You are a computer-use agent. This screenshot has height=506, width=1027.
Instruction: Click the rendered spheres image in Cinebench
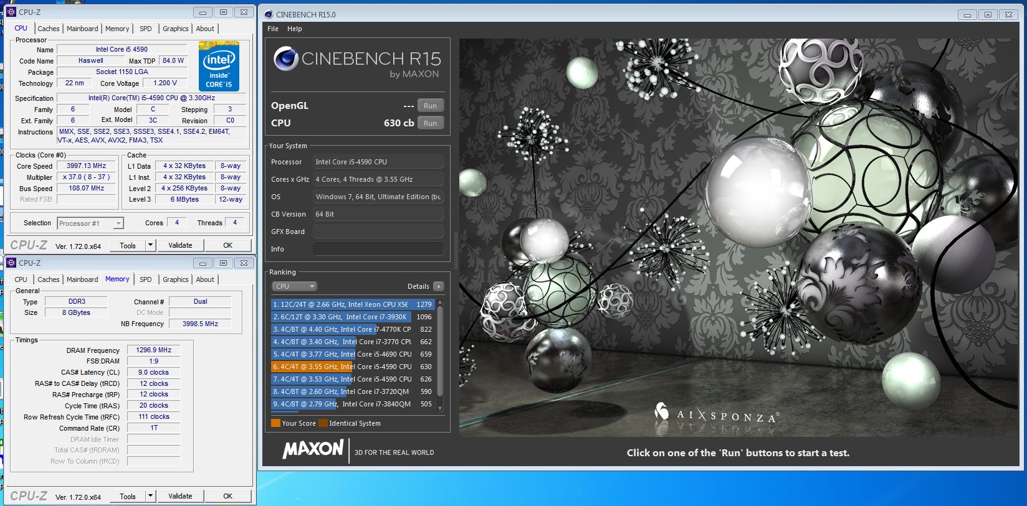(737, 237)
